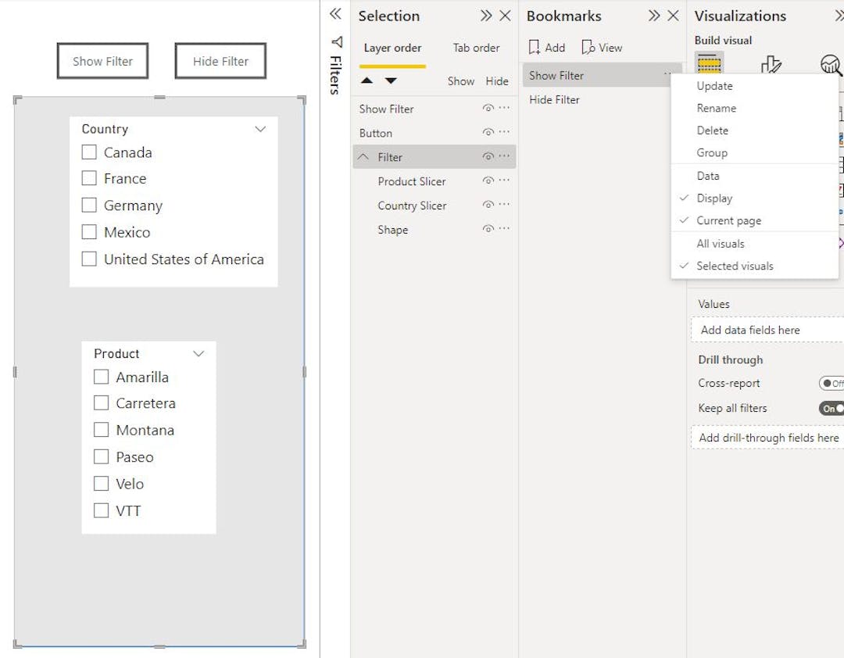Image resolution: width=844 pixels, height=658 pixels.
Task: Open the Country slicer dropdown chevron
Action: [x=260, y=130]
